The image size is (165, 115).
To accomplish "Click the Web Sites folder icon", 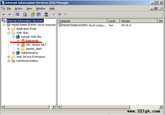I will [x=13, y=33].
